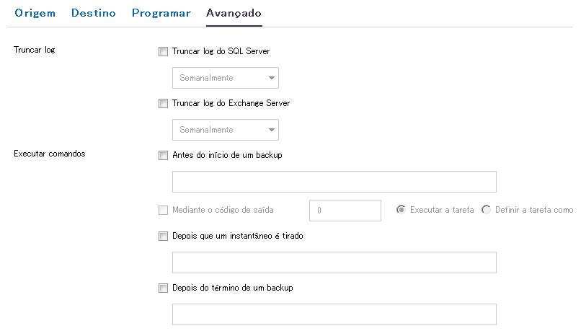Click the command field after snapshot taken

tap(334, 262)
